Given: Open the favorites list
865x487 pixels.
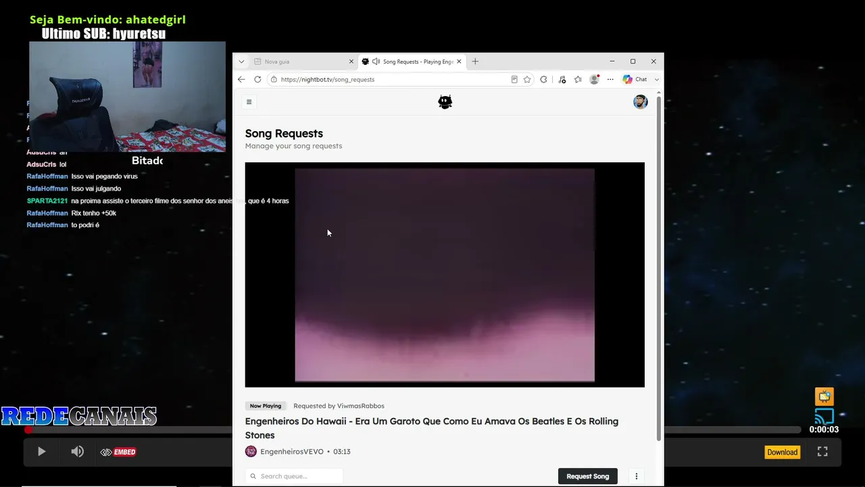Looking at the screenshot, I should [578, 79].
